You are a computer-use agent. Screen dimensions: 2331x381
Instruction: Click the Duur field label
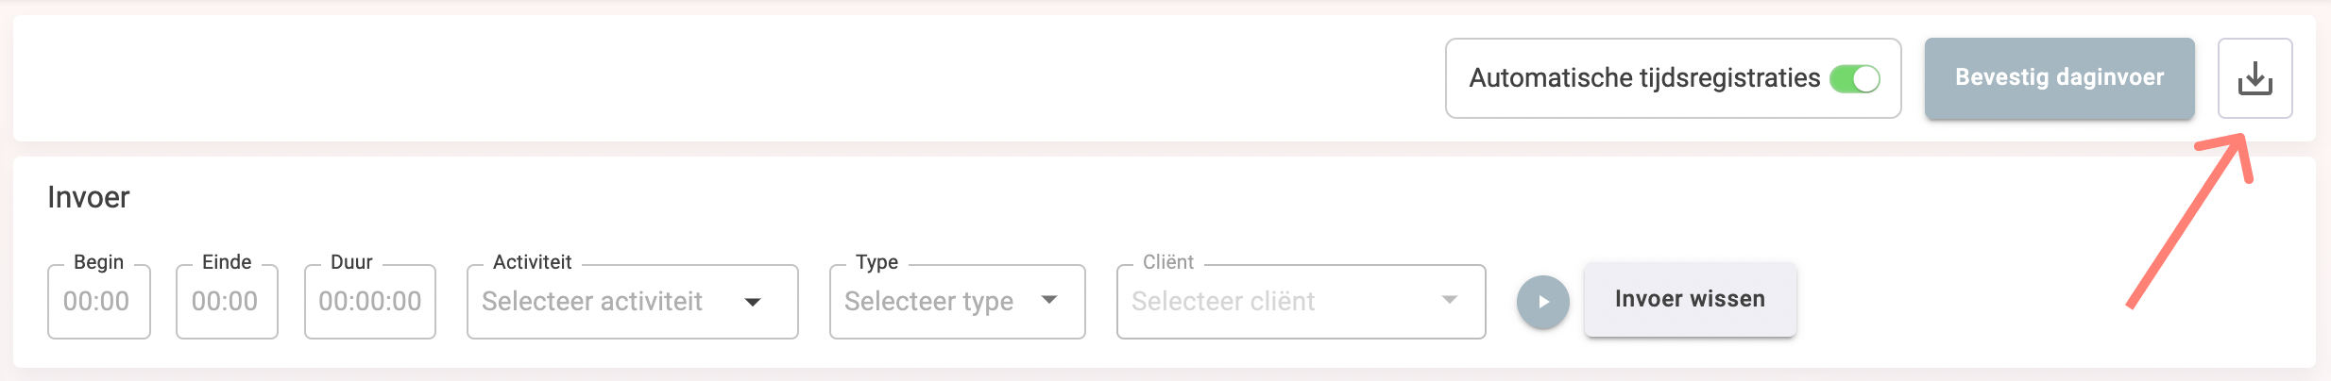pyautogui.click(x=351, y=262)
